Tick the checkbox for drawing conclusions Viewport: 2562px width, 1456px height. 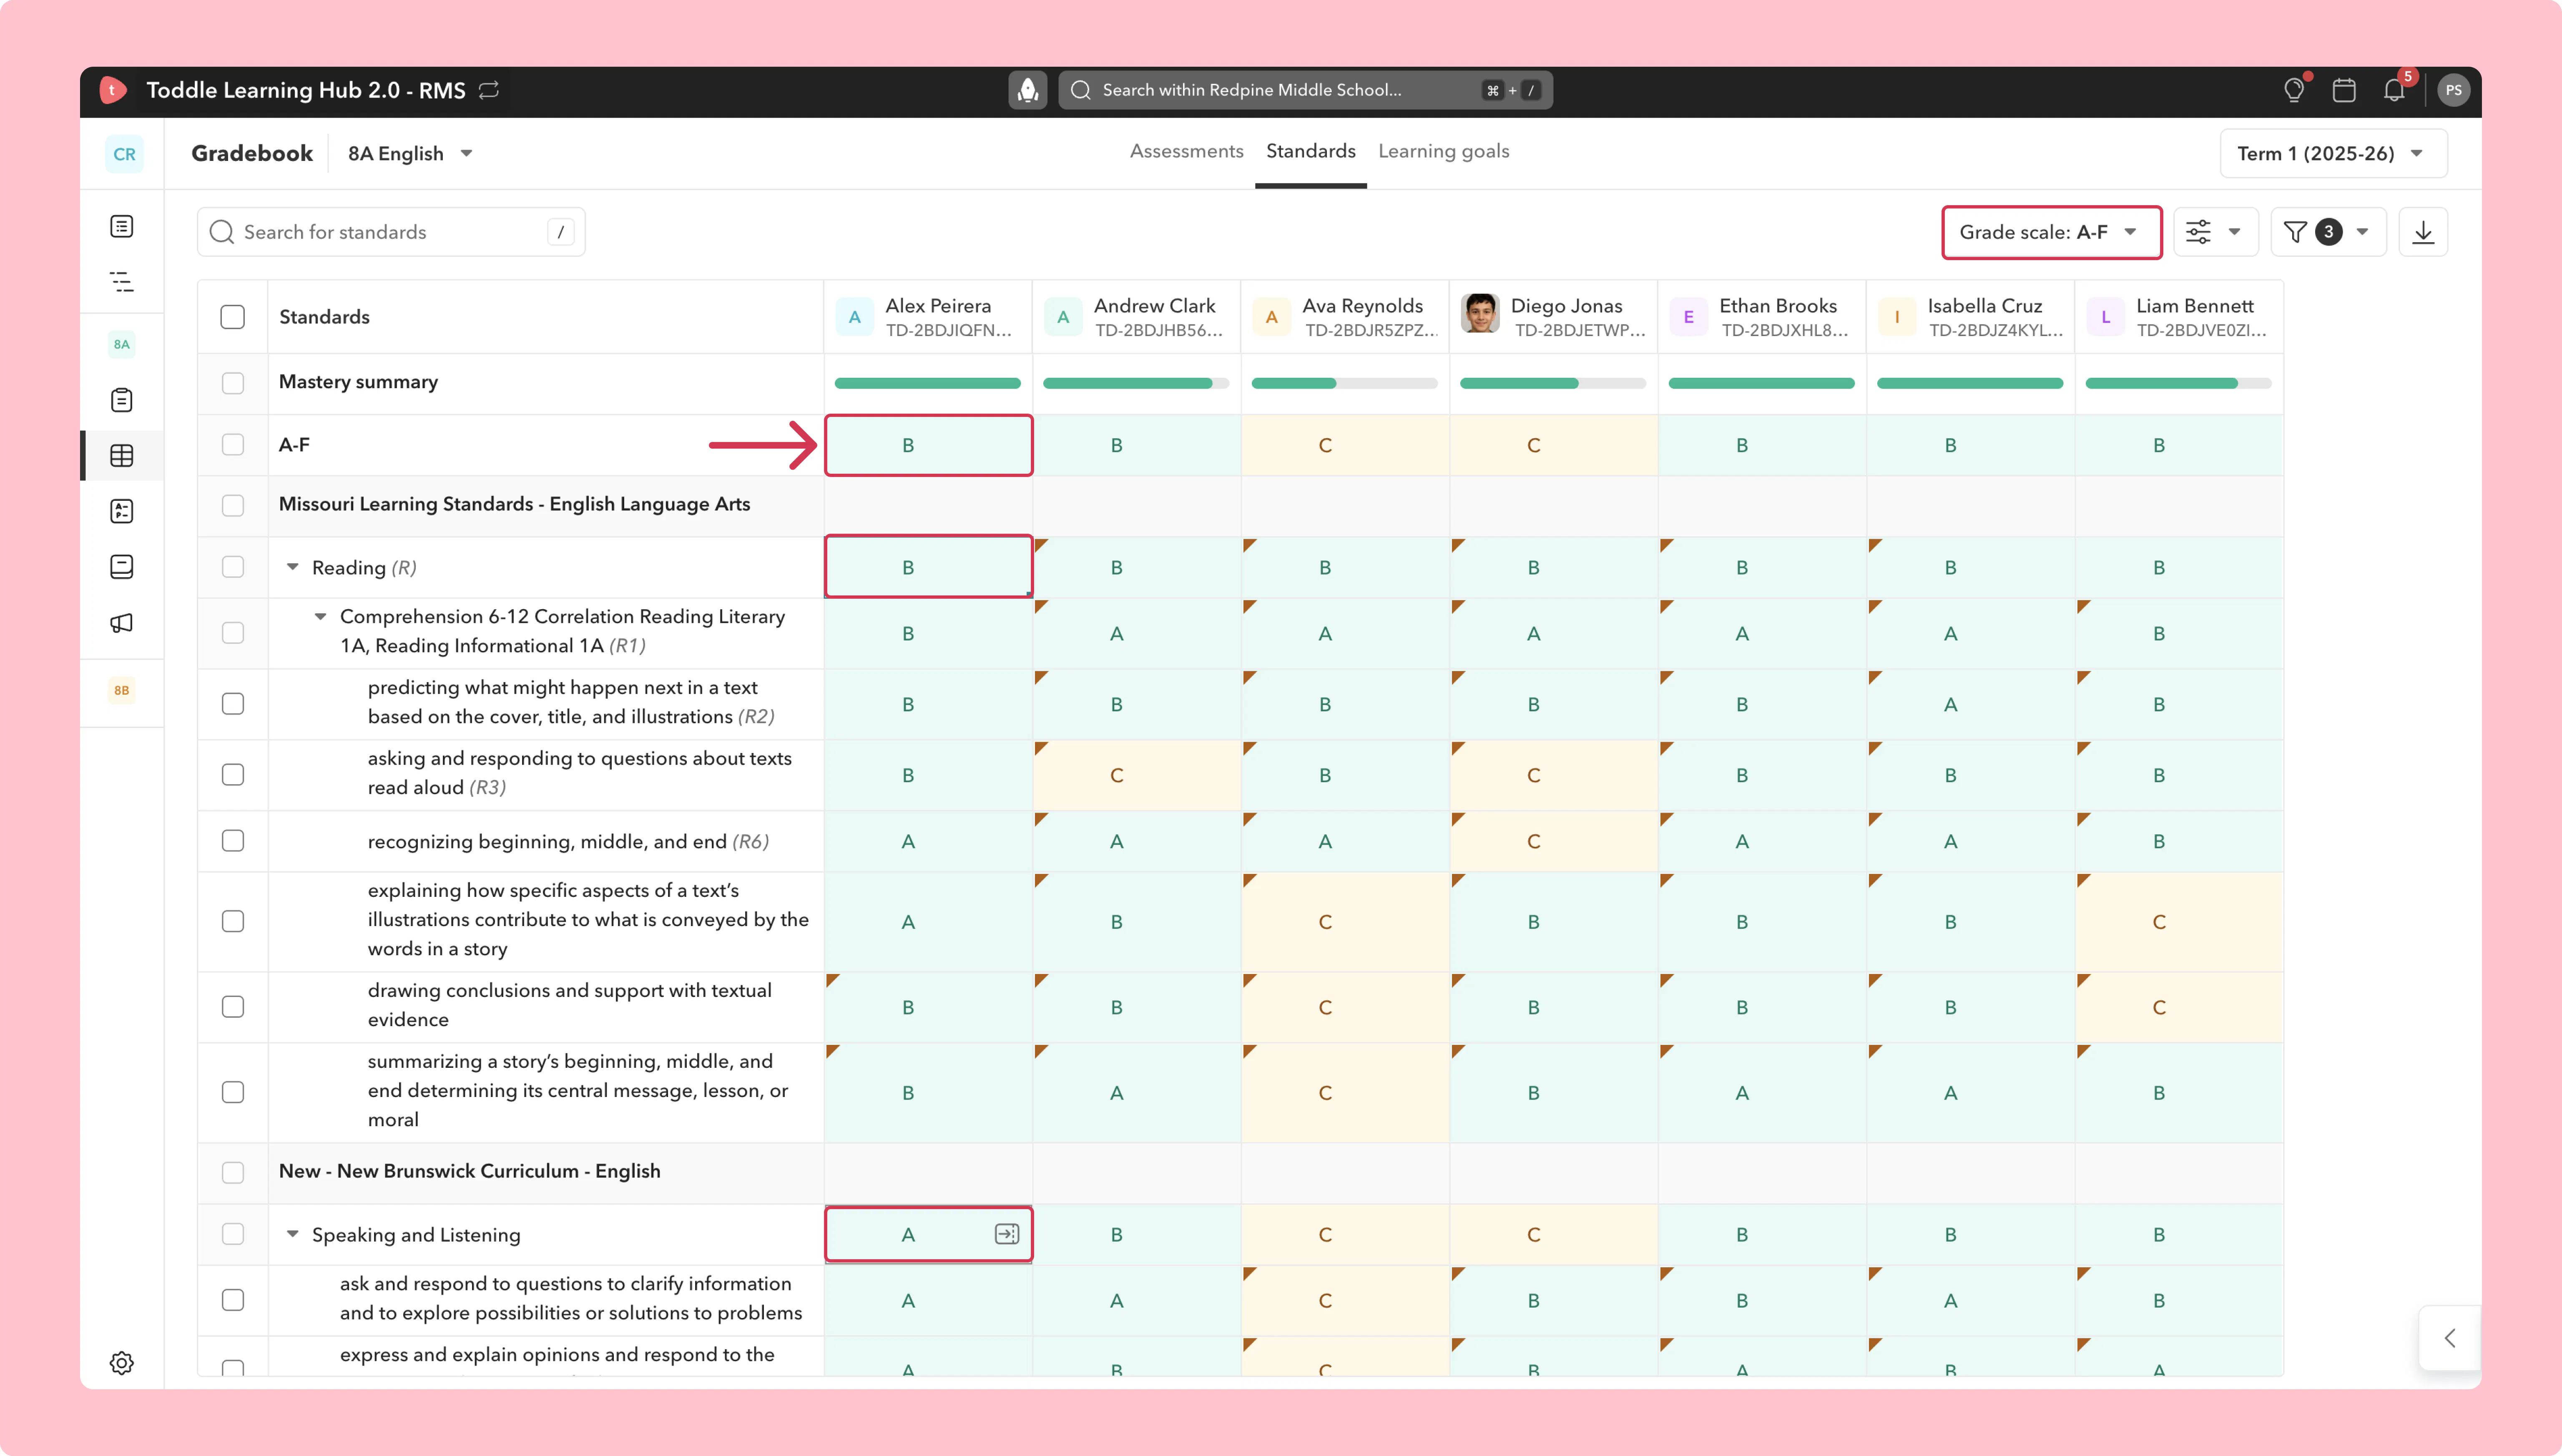(233, 1007)
